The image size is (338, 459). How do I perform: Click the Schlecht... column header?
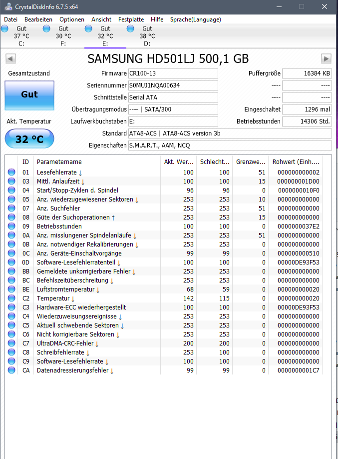pos(215,162)
